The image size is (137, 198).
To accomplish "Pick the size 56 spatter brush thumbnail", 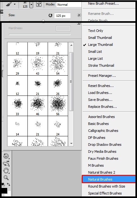I will 58,106.
